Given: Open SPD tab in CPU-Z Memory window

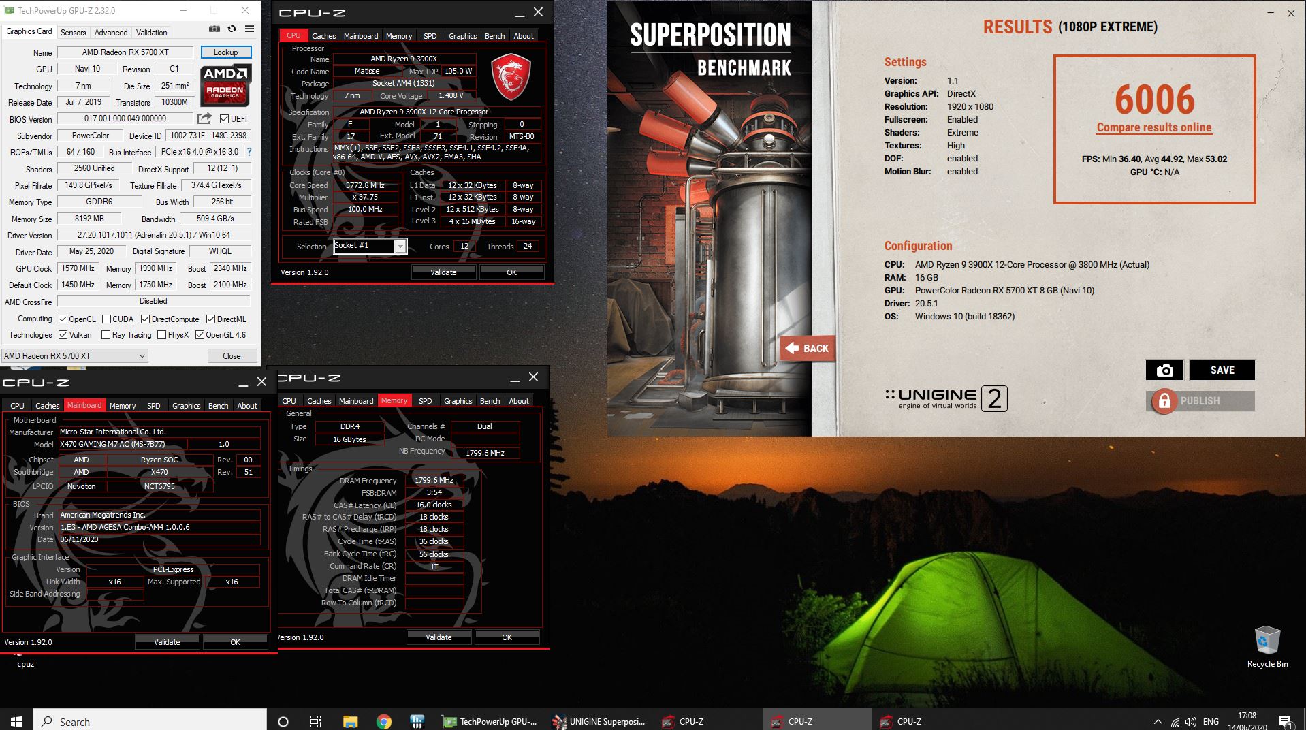Looking at the screenshot, I should coord(425,400).
